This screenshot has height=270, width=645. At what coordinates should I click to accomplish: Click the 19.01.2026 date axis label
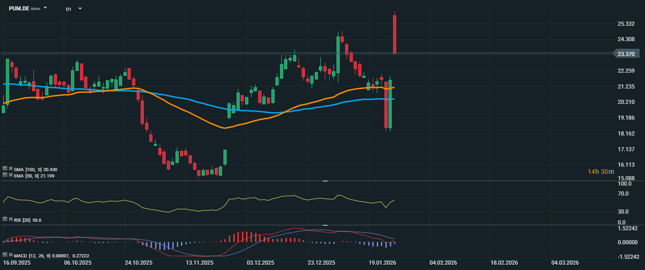pos(381,263)
